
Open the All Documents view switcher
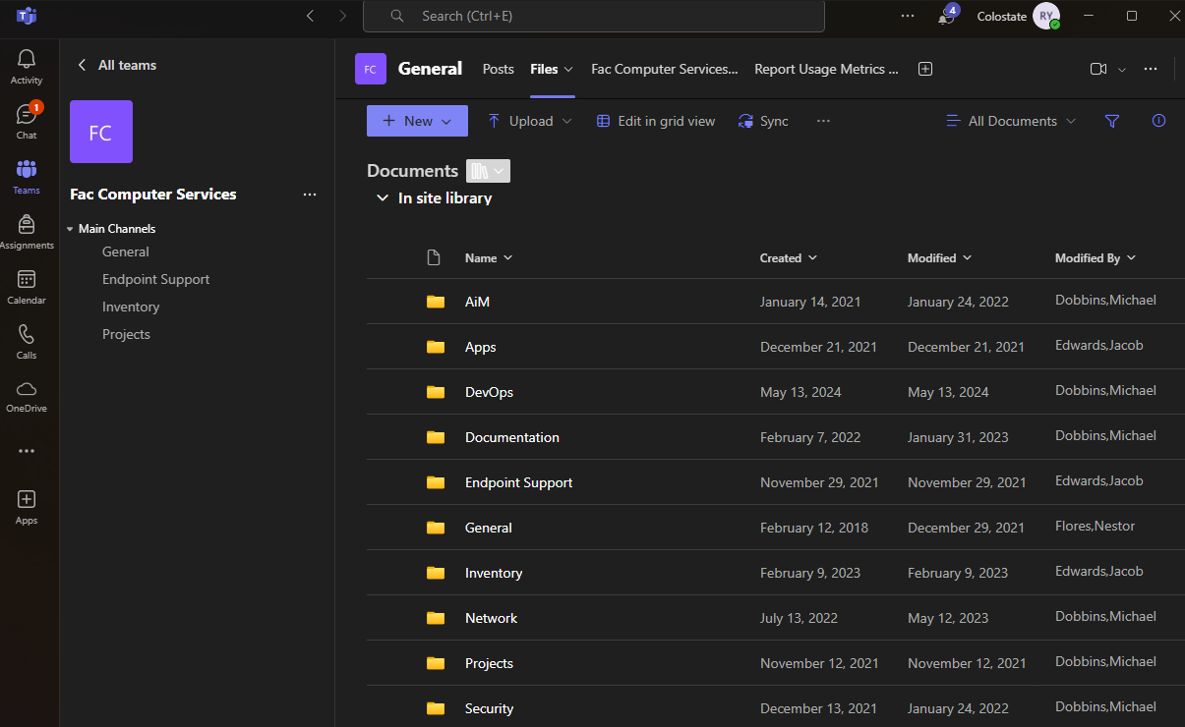click(1011, 121)
